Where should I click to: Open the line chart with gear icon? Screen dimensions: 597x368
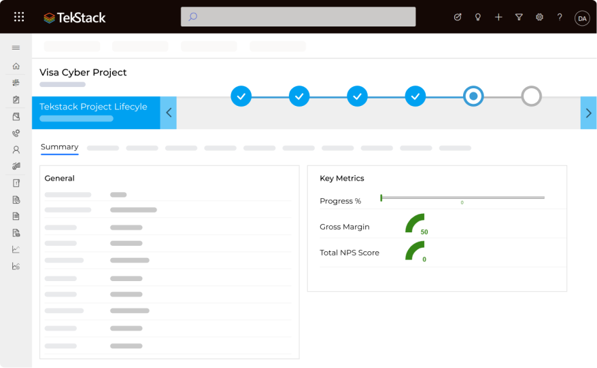(16, 266)
